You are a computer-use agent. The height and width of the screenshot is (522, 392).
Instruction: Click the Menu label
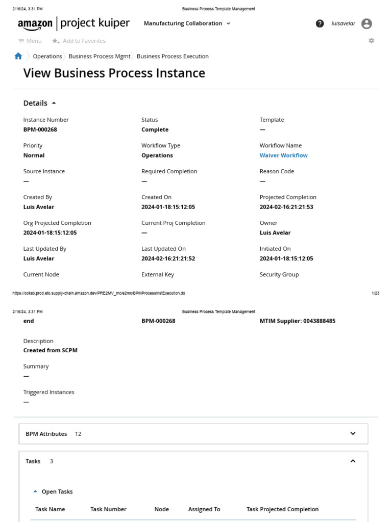[34, 41]
